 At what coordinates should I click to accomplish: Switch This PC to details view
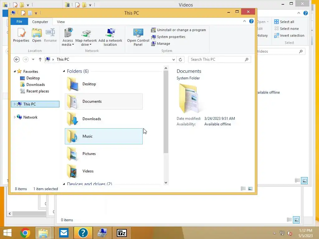243,189
